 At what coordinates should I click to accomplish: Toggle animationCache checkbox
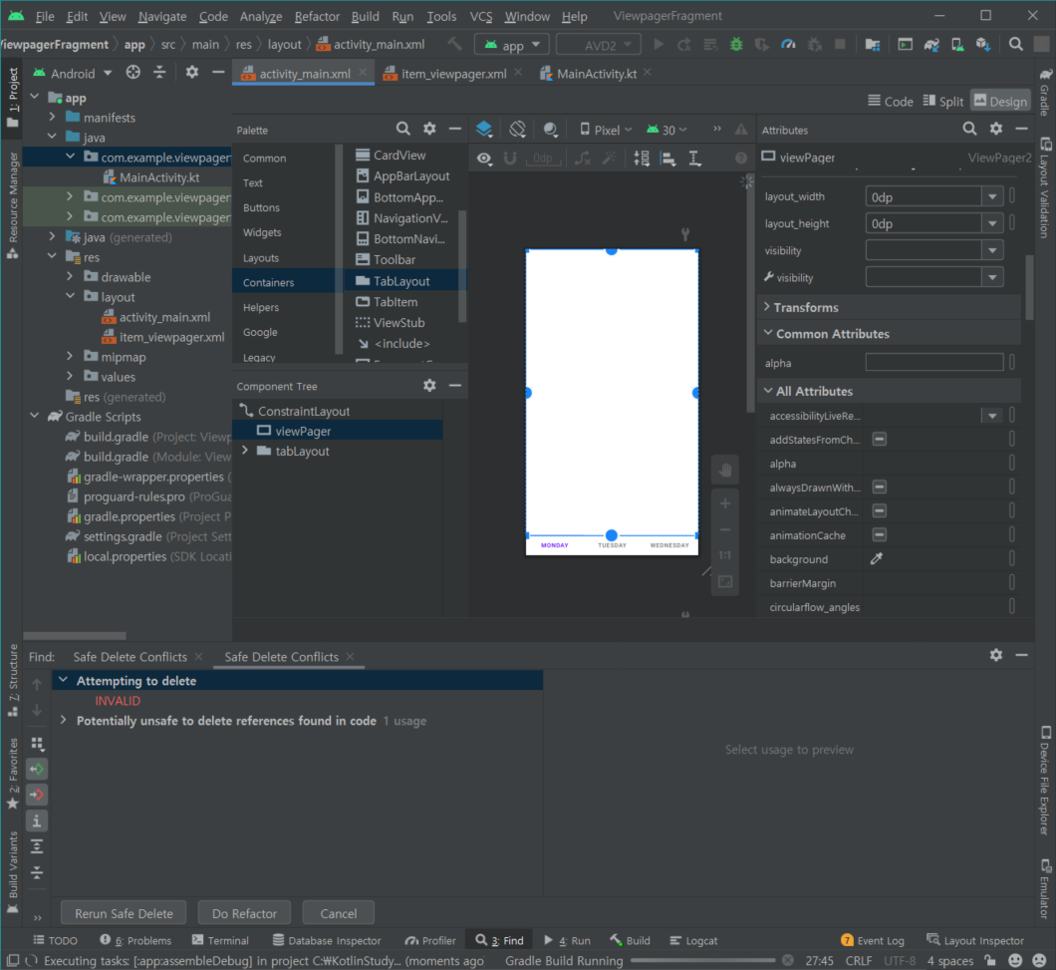pyautogui.click(x=879, y=535)
